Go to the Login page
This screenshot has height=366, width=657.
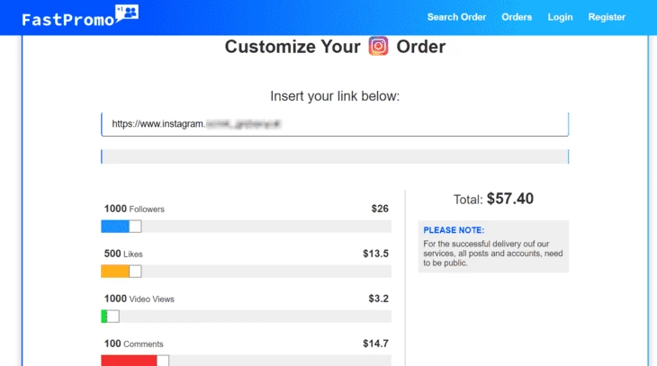(560, 17)
